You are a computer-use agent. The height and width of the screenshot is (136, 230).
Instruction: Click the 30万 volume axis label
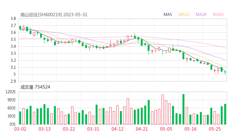click(x=11, y=116)
